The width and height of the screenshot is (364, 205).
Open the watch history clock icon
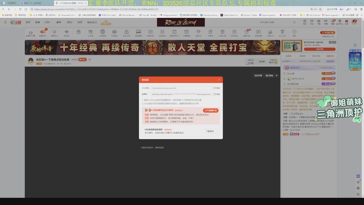point(304,22)
